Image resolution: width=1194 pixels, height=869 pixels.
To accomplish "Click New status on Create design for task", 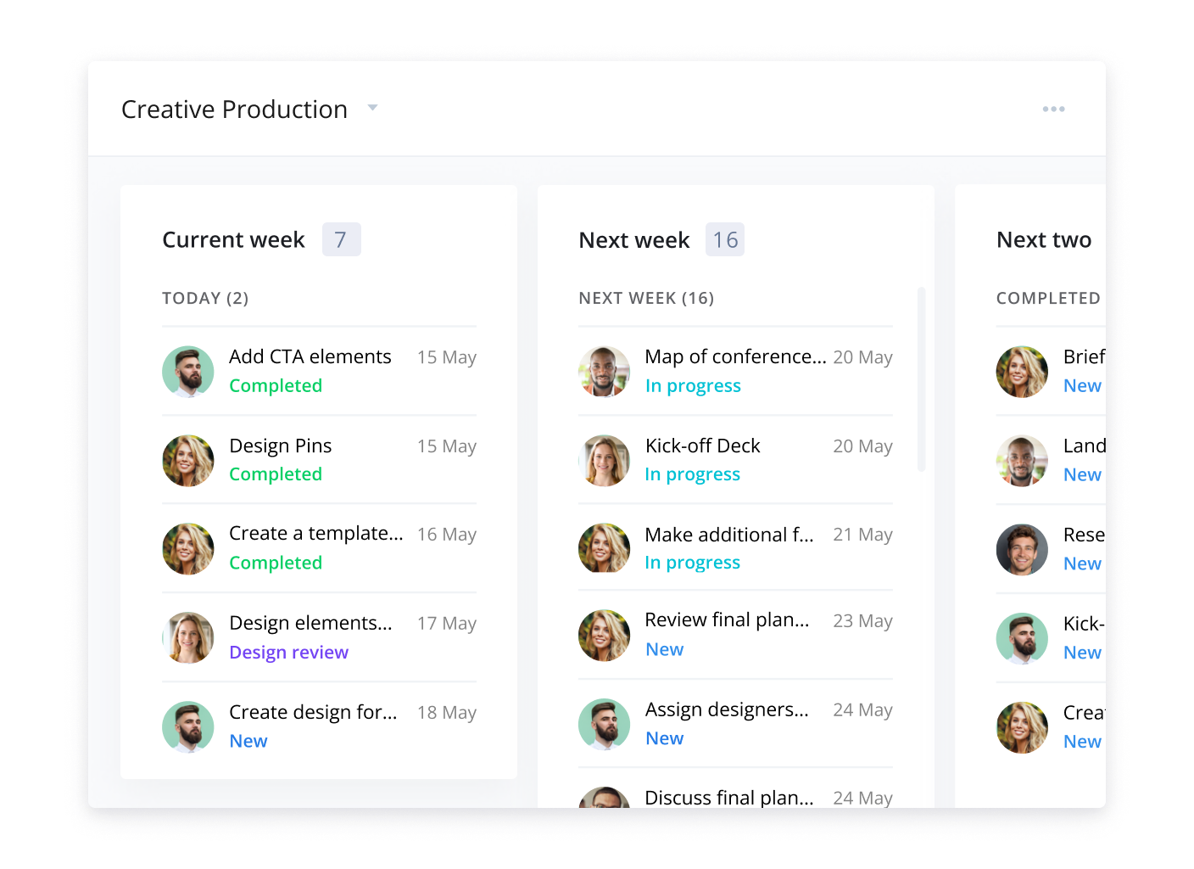I will pyautogui.click(x=248, y=742).
